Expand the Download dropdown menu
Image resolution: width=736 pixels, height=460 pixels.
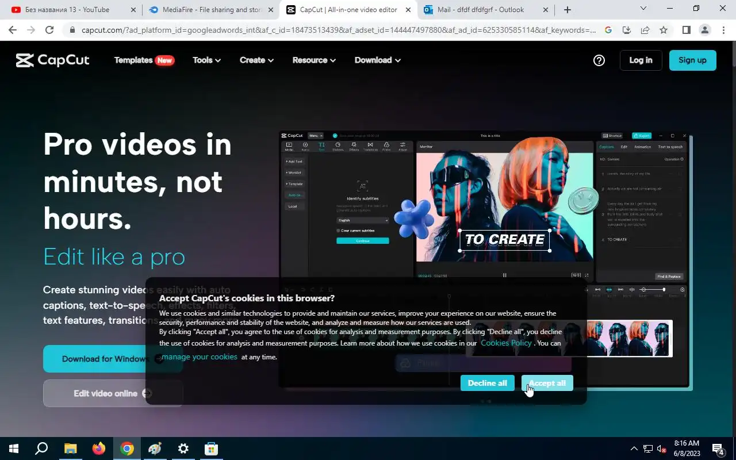click(x=377, y=60)
